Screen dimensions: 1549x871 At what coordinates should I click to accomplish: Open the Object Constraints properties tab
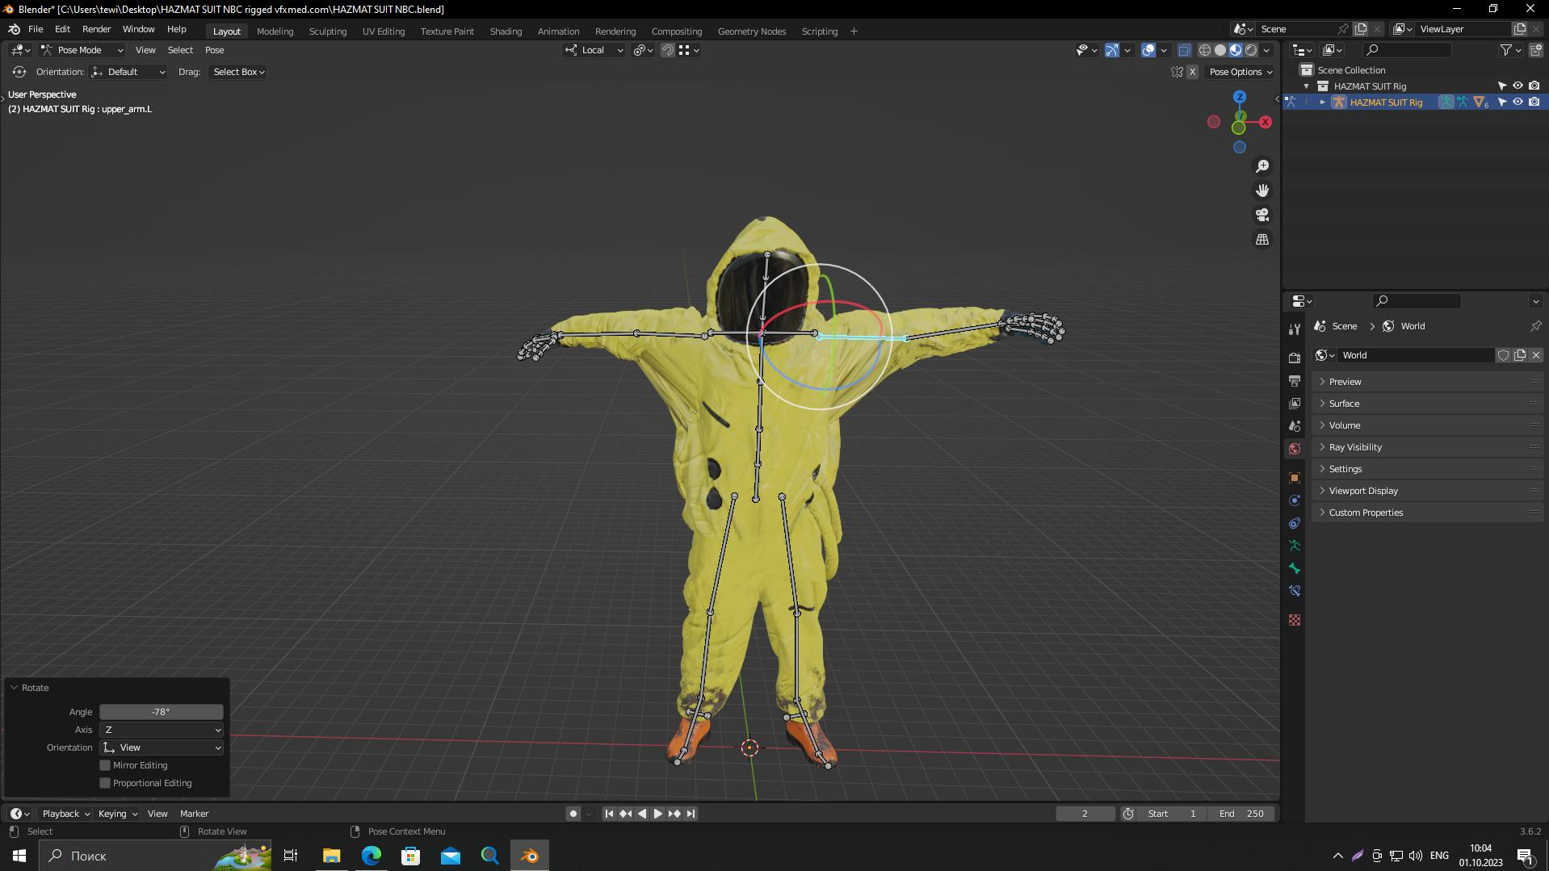coord(1295,523)
